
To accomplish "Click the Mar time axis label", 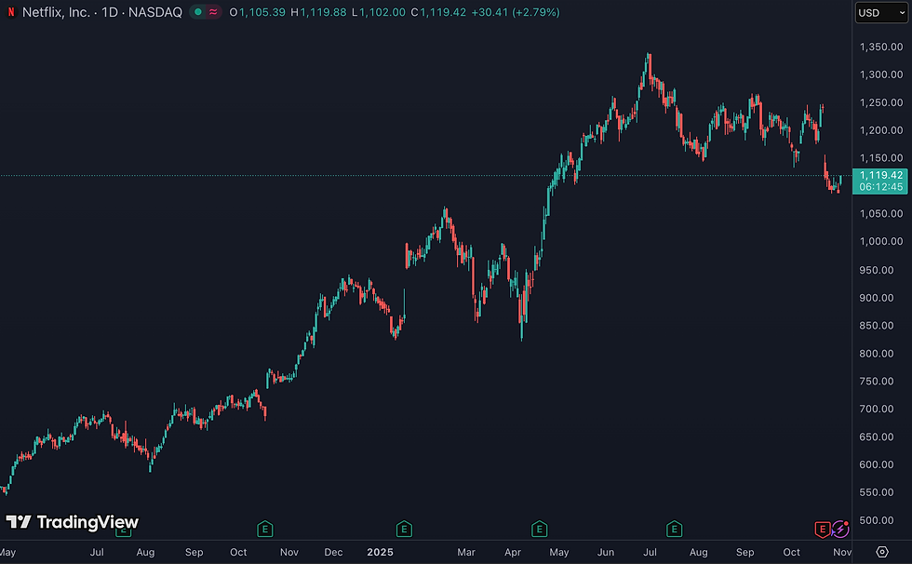I will point(466,553).
